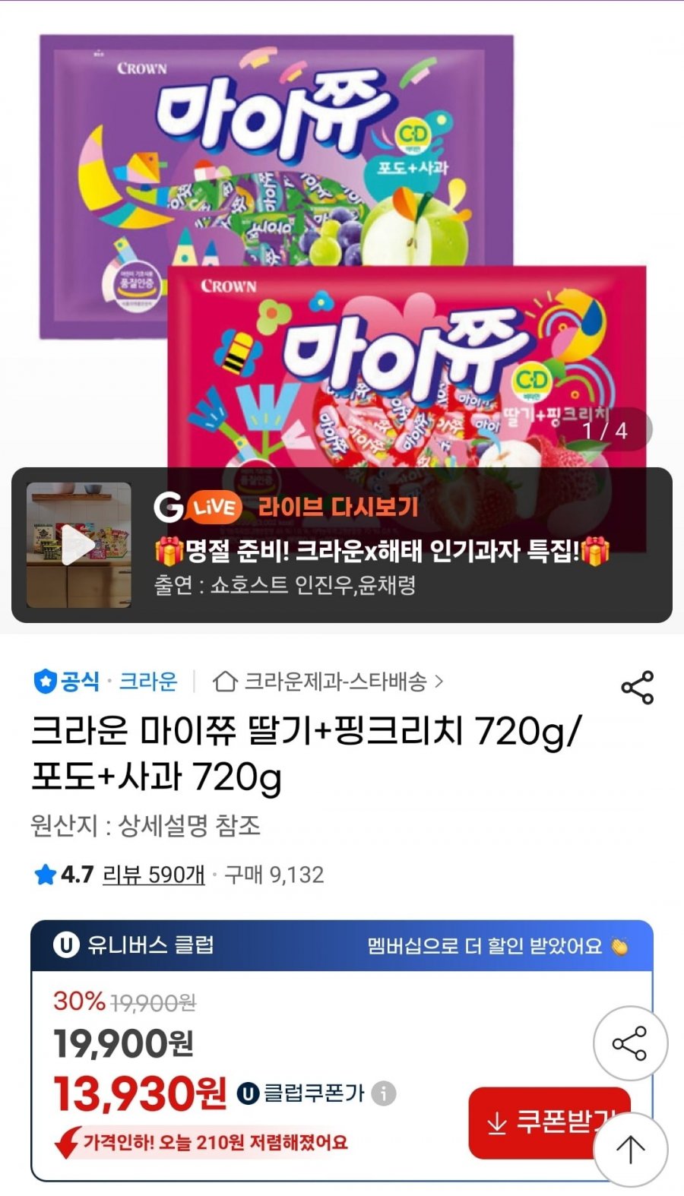This screenshot has height=1196, width=684.
Task: Tap the scroll-to-top arrow button
Action: click(630, 1150)
